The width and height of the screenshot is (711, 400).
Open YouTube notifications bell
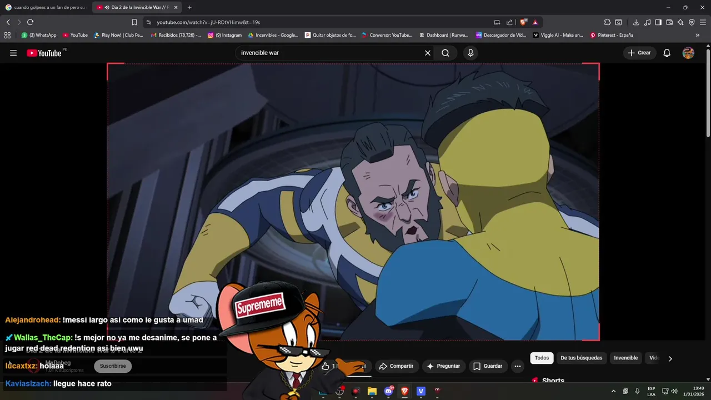(x=667, y=53)
